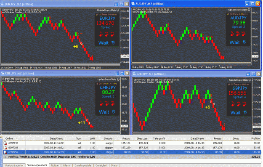Click the middle red bomb signal in EURJPY panel
263x167 pixels.
coord(106,35)
